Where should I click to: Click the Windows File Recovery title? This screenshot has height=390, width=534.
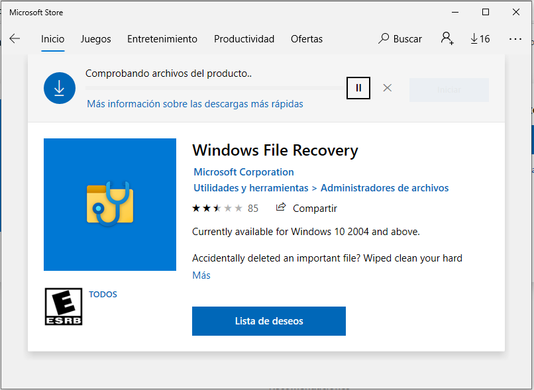pyautogui.click(x=275, y=150)
